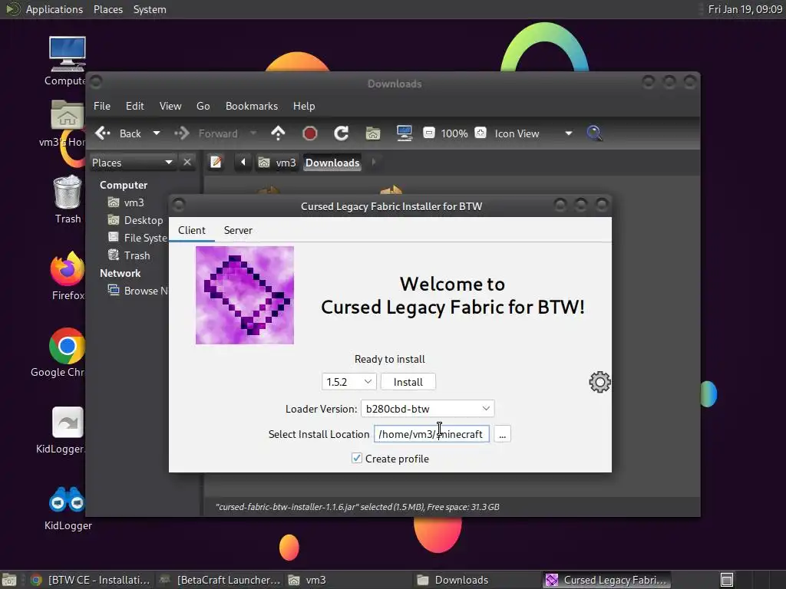
Task: Select Desktop in Places sidebar
Action: point(136,220)
